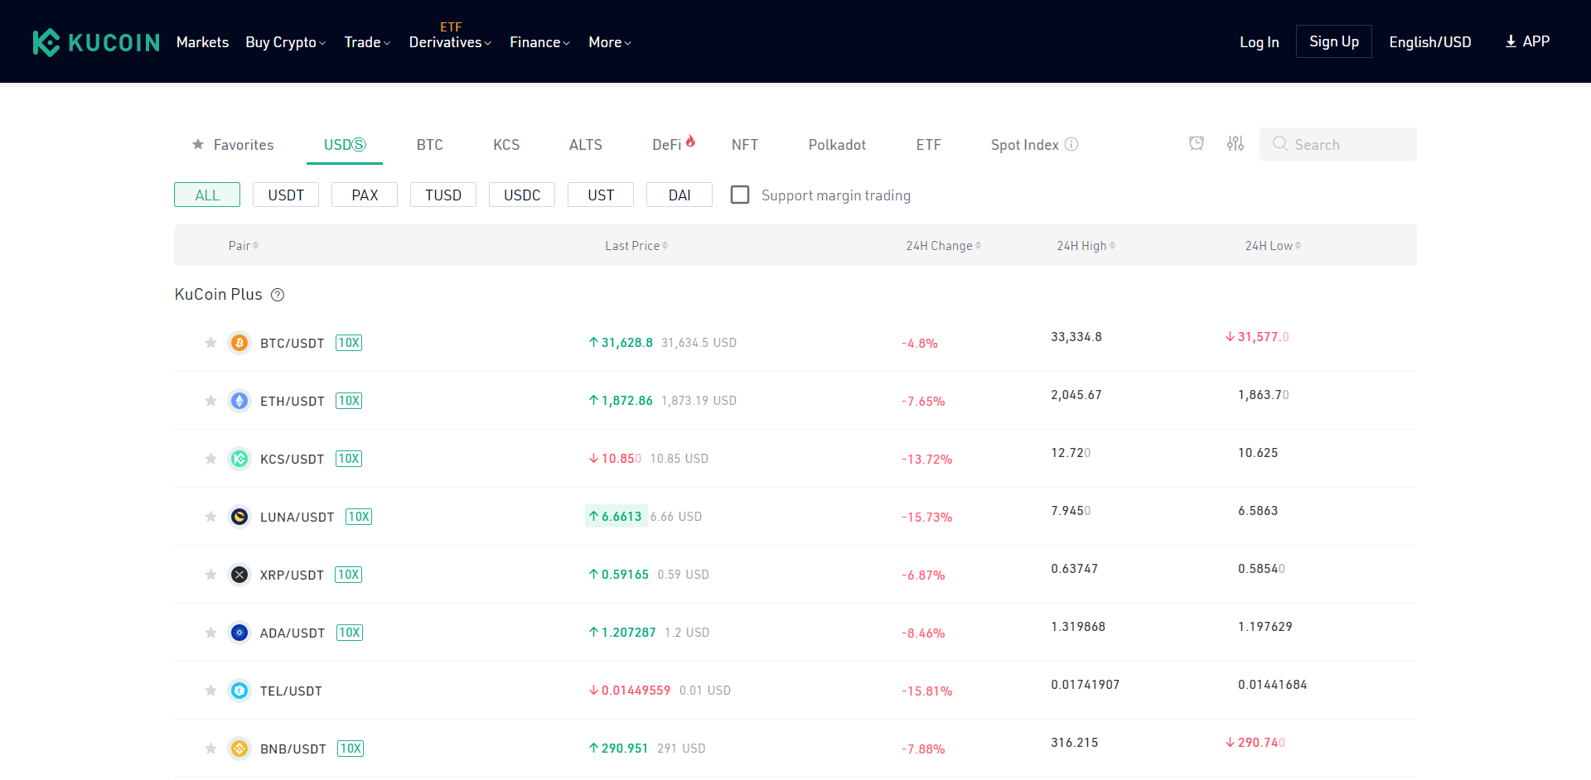Screen dimensions: 1591x780
Task: Star the LUNA/USDT pair as favorite
Action: pyautogui.click(x=210, y=517)
